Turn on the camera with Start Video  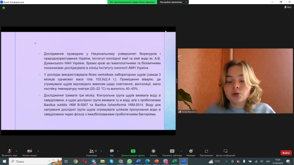(x=29, y=153)
